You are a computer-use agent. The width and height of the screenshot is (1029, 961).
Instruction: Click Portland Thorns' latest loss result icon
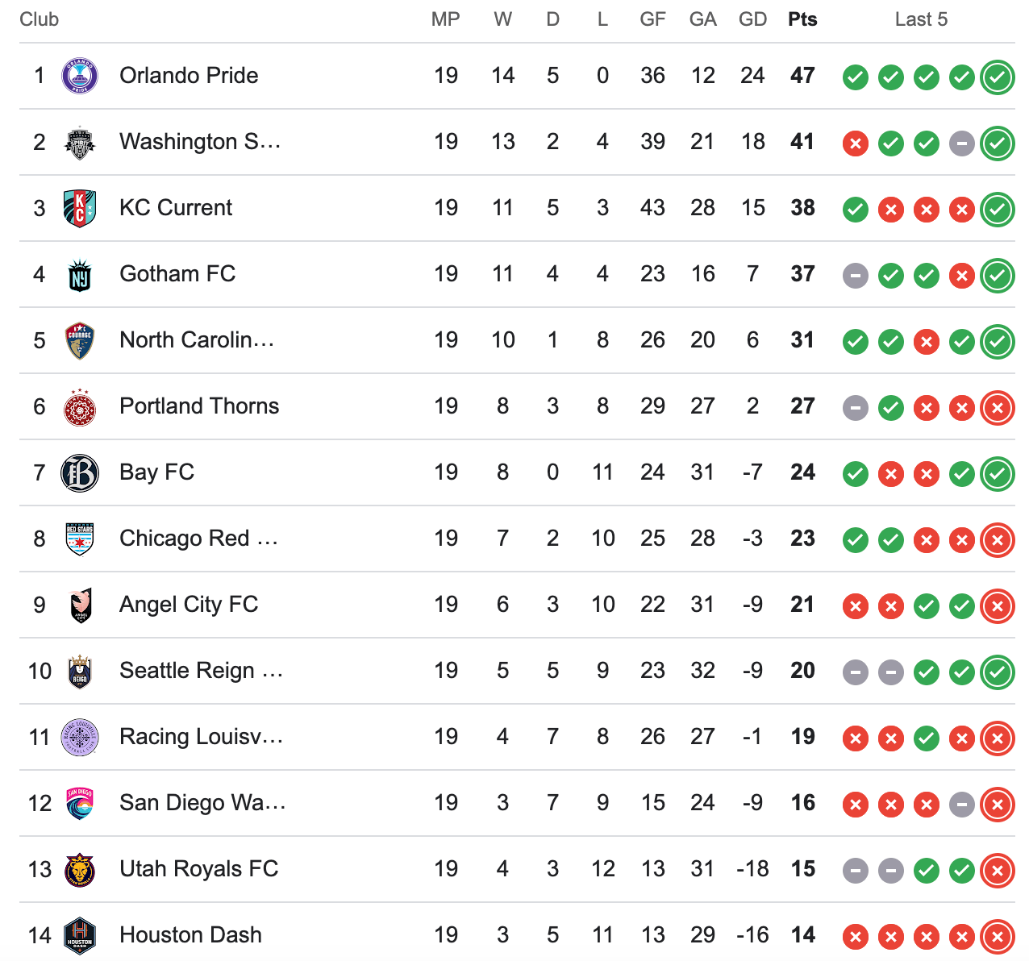[998, 408]
